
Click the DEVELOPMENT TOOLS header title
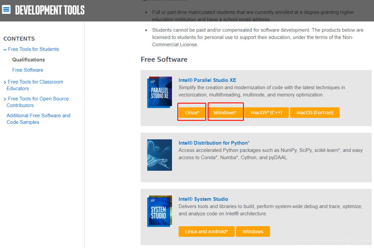(50, 10)
